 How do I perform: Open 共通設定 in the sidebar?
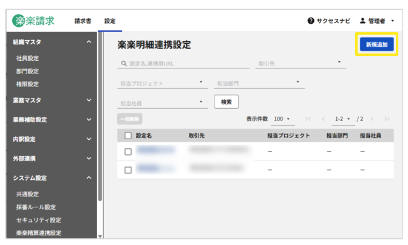click(x=27, y=194)
